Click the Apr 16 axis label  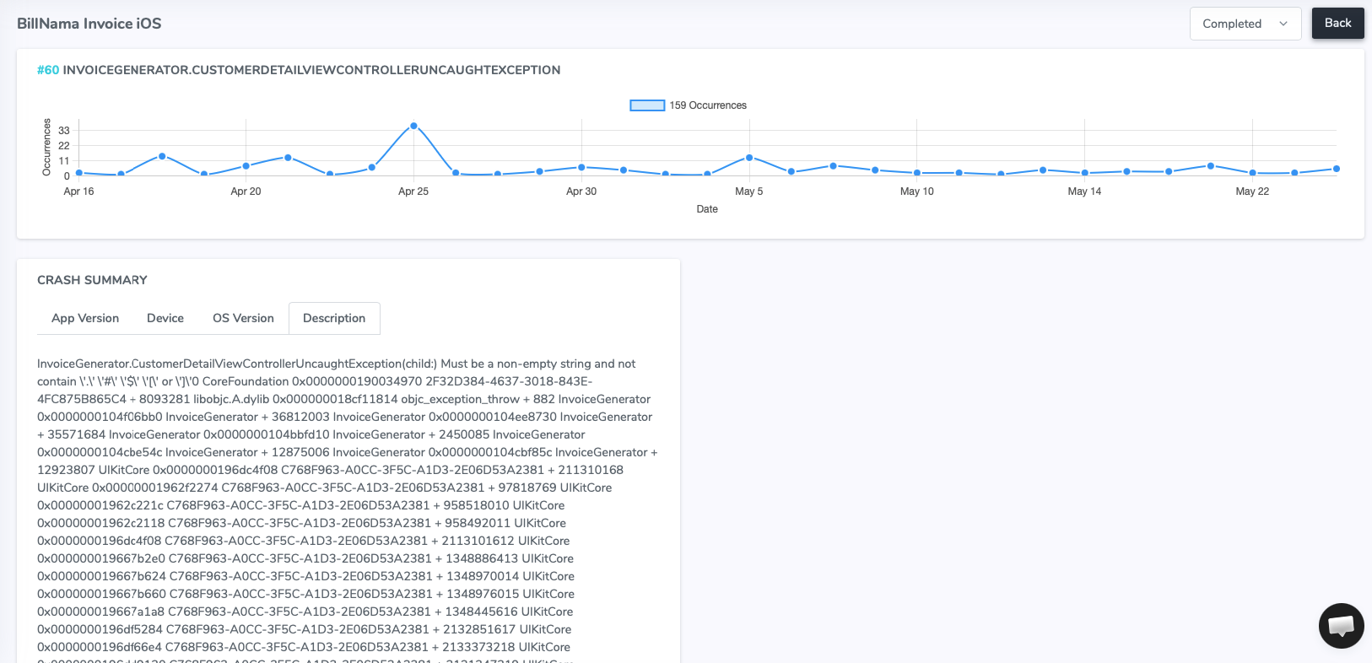pyautogui.click(x=78, y=191)
